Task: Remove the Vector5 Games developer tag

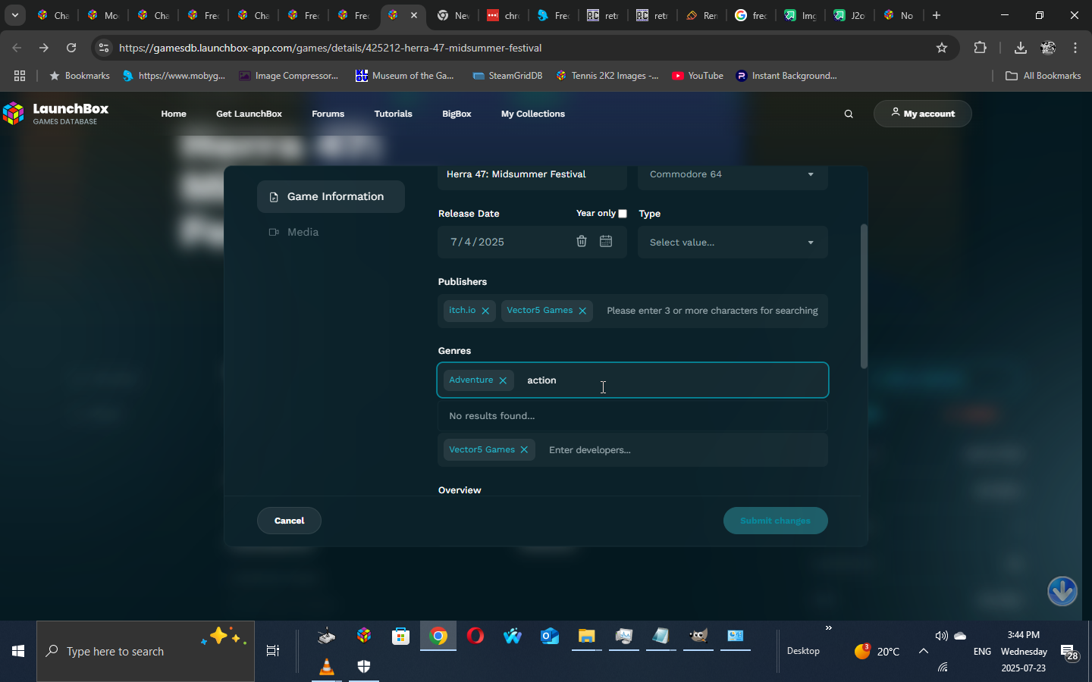Action: [x=524, y=450]
